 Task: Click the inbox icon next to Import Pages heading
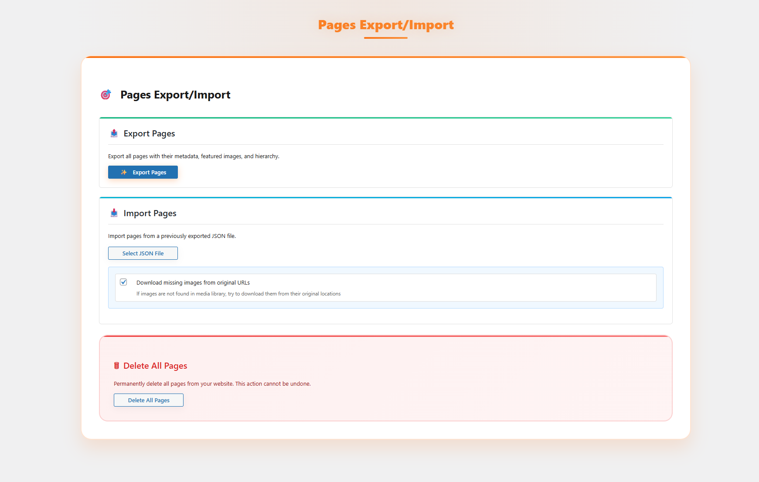(x=114, y=213)
